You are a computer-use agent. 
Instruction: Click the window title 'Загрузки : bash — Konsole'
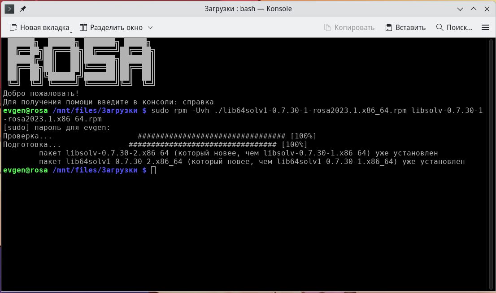click(248, 9)
